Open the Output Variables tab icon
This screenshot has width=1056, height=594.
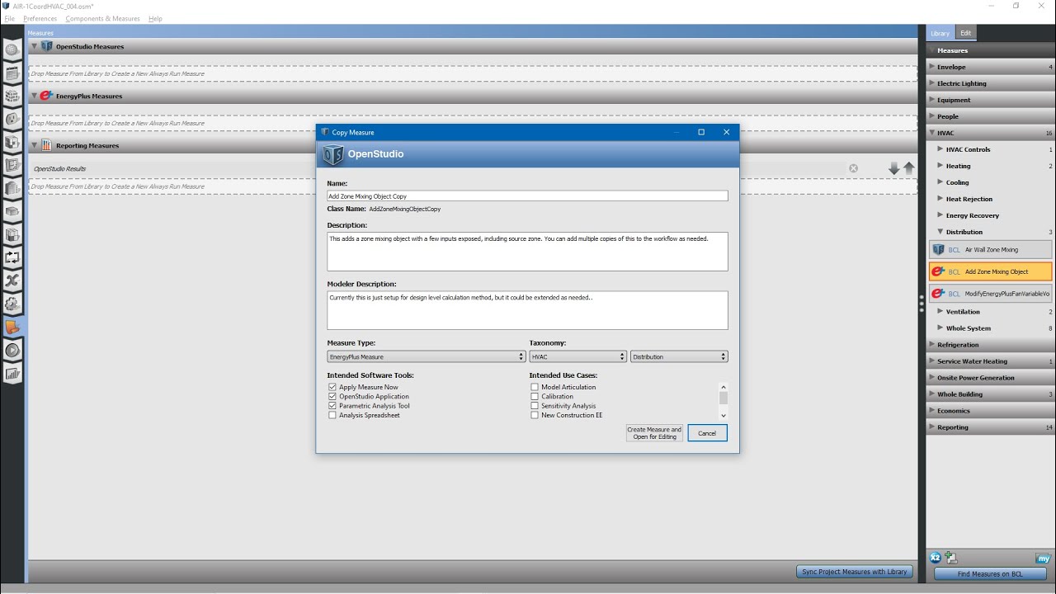[12, 280]
